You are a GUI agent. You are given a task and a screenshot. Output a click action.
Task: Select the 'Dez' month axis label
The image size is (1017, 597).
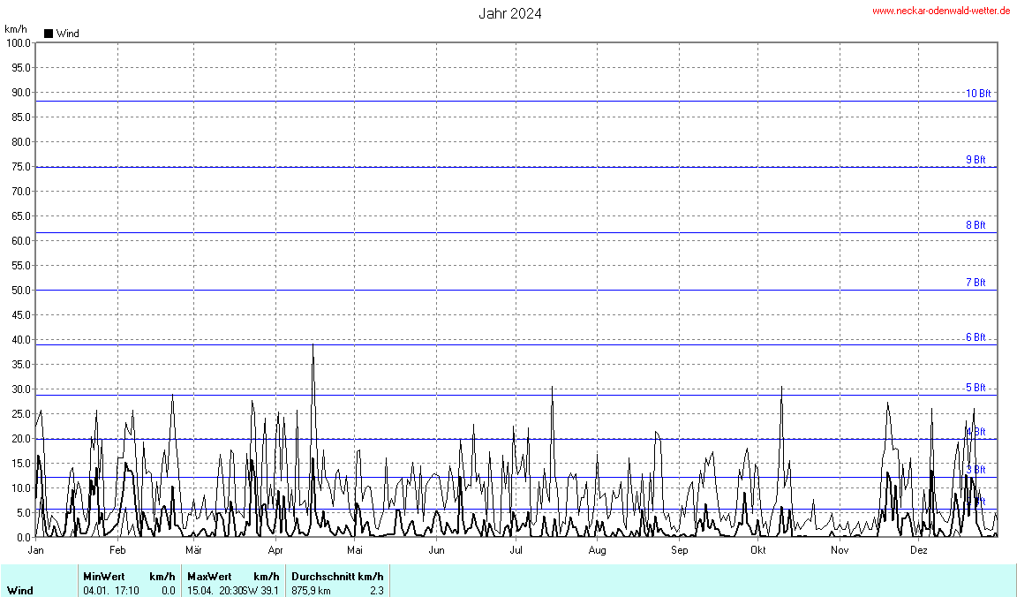pos(919,551)
